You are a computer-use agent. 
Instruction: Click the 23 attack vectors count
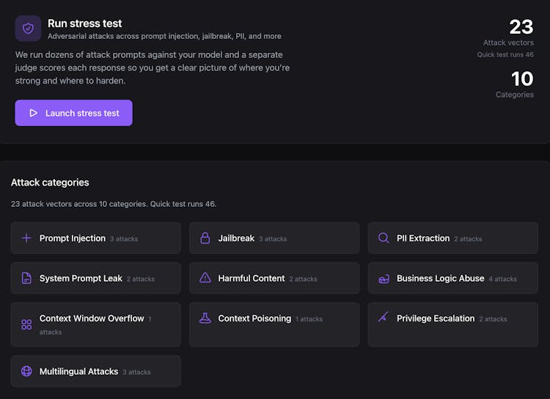(521, 27)
